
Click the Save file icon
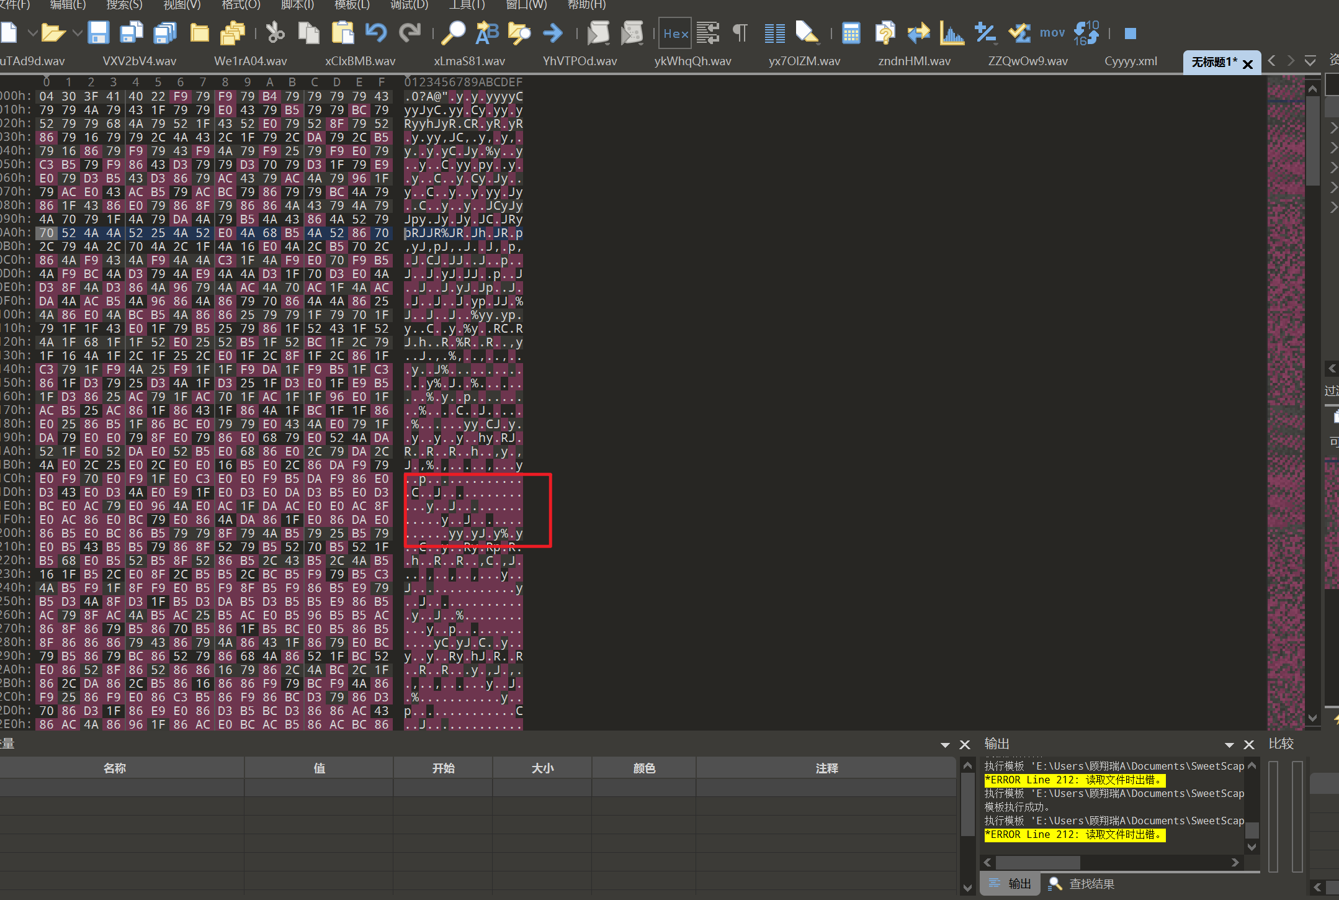(99, 32)
